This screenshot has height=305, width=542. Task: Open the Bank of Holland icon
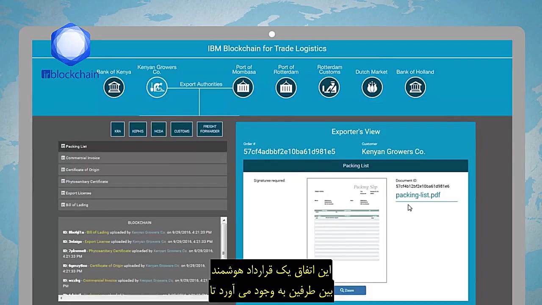pos(415,88)
